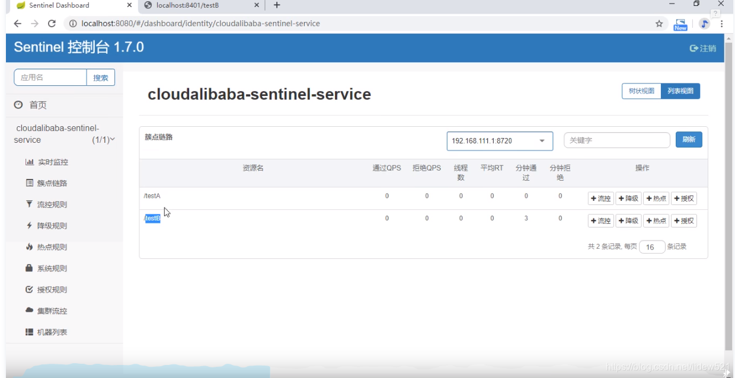This screenshot has height=378, width=735.
Task: Click the 通过QPS column header
Action: (386, 168)
